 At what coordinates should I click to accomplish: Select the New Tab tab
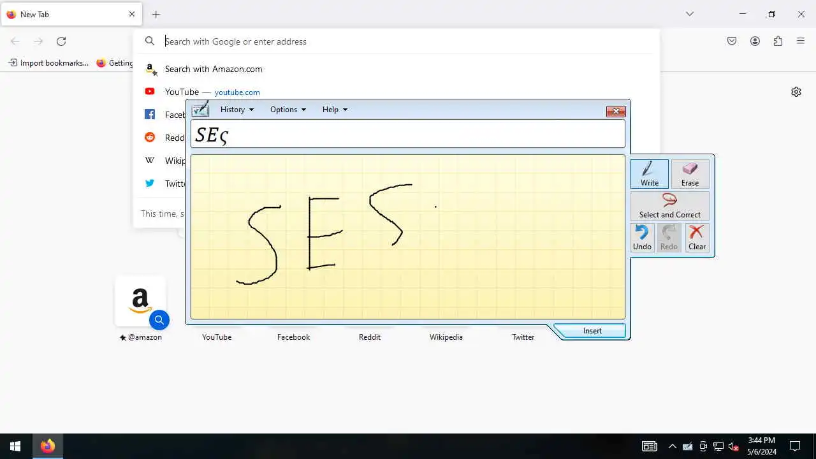coord(71,14)
